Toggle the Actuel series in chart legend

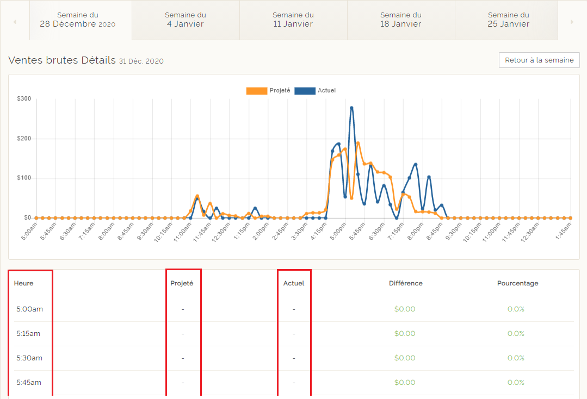326,91
